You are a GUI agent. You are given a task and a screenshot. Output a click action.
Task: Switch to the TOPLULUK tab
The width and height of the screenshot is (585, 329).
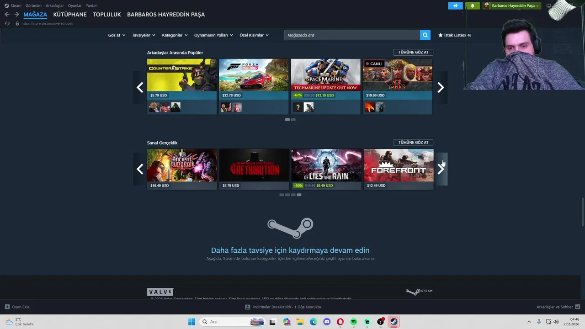(x=107, y=15)
